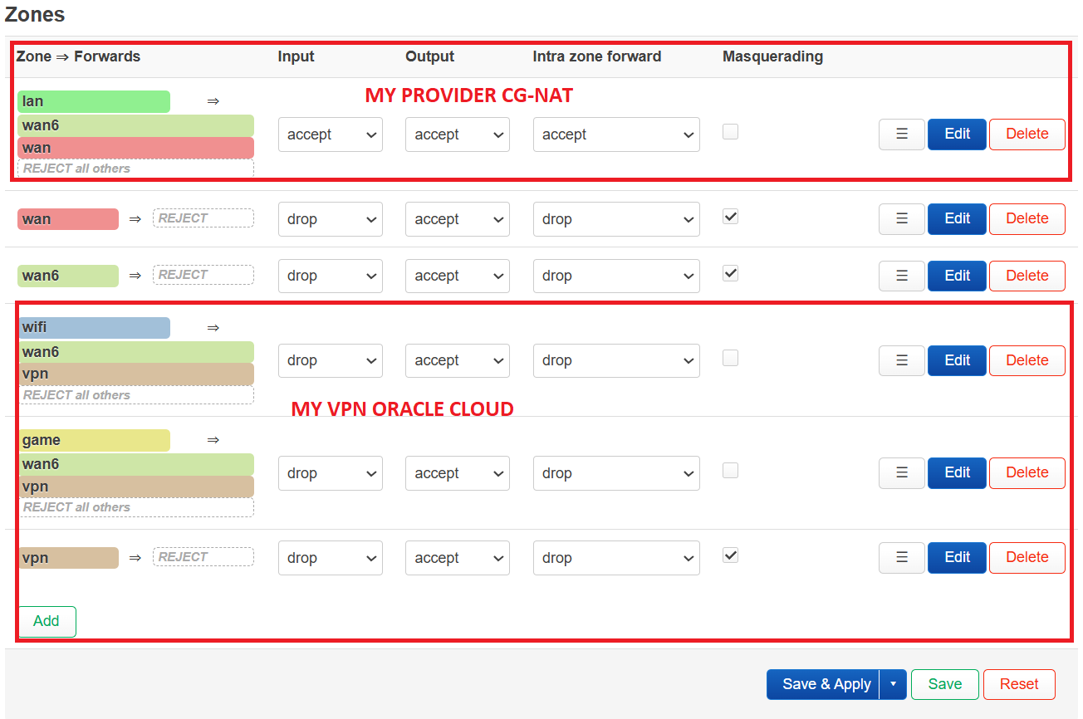
Task: Click the drag handle in vpn row
Action: tap(902, 557)
